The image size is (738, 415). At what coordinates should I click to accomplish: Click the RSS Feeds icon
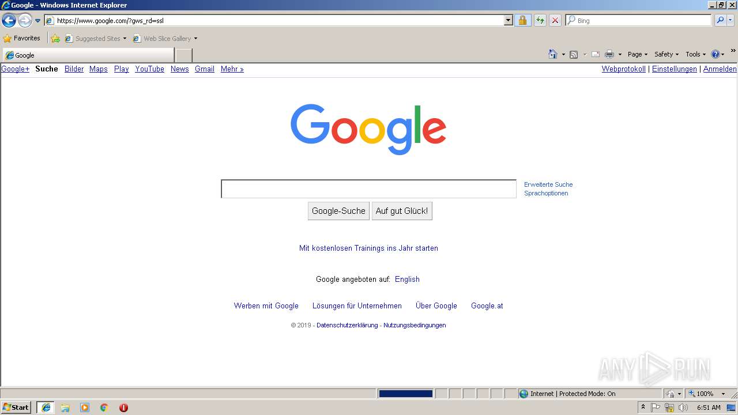click(574, 54)
